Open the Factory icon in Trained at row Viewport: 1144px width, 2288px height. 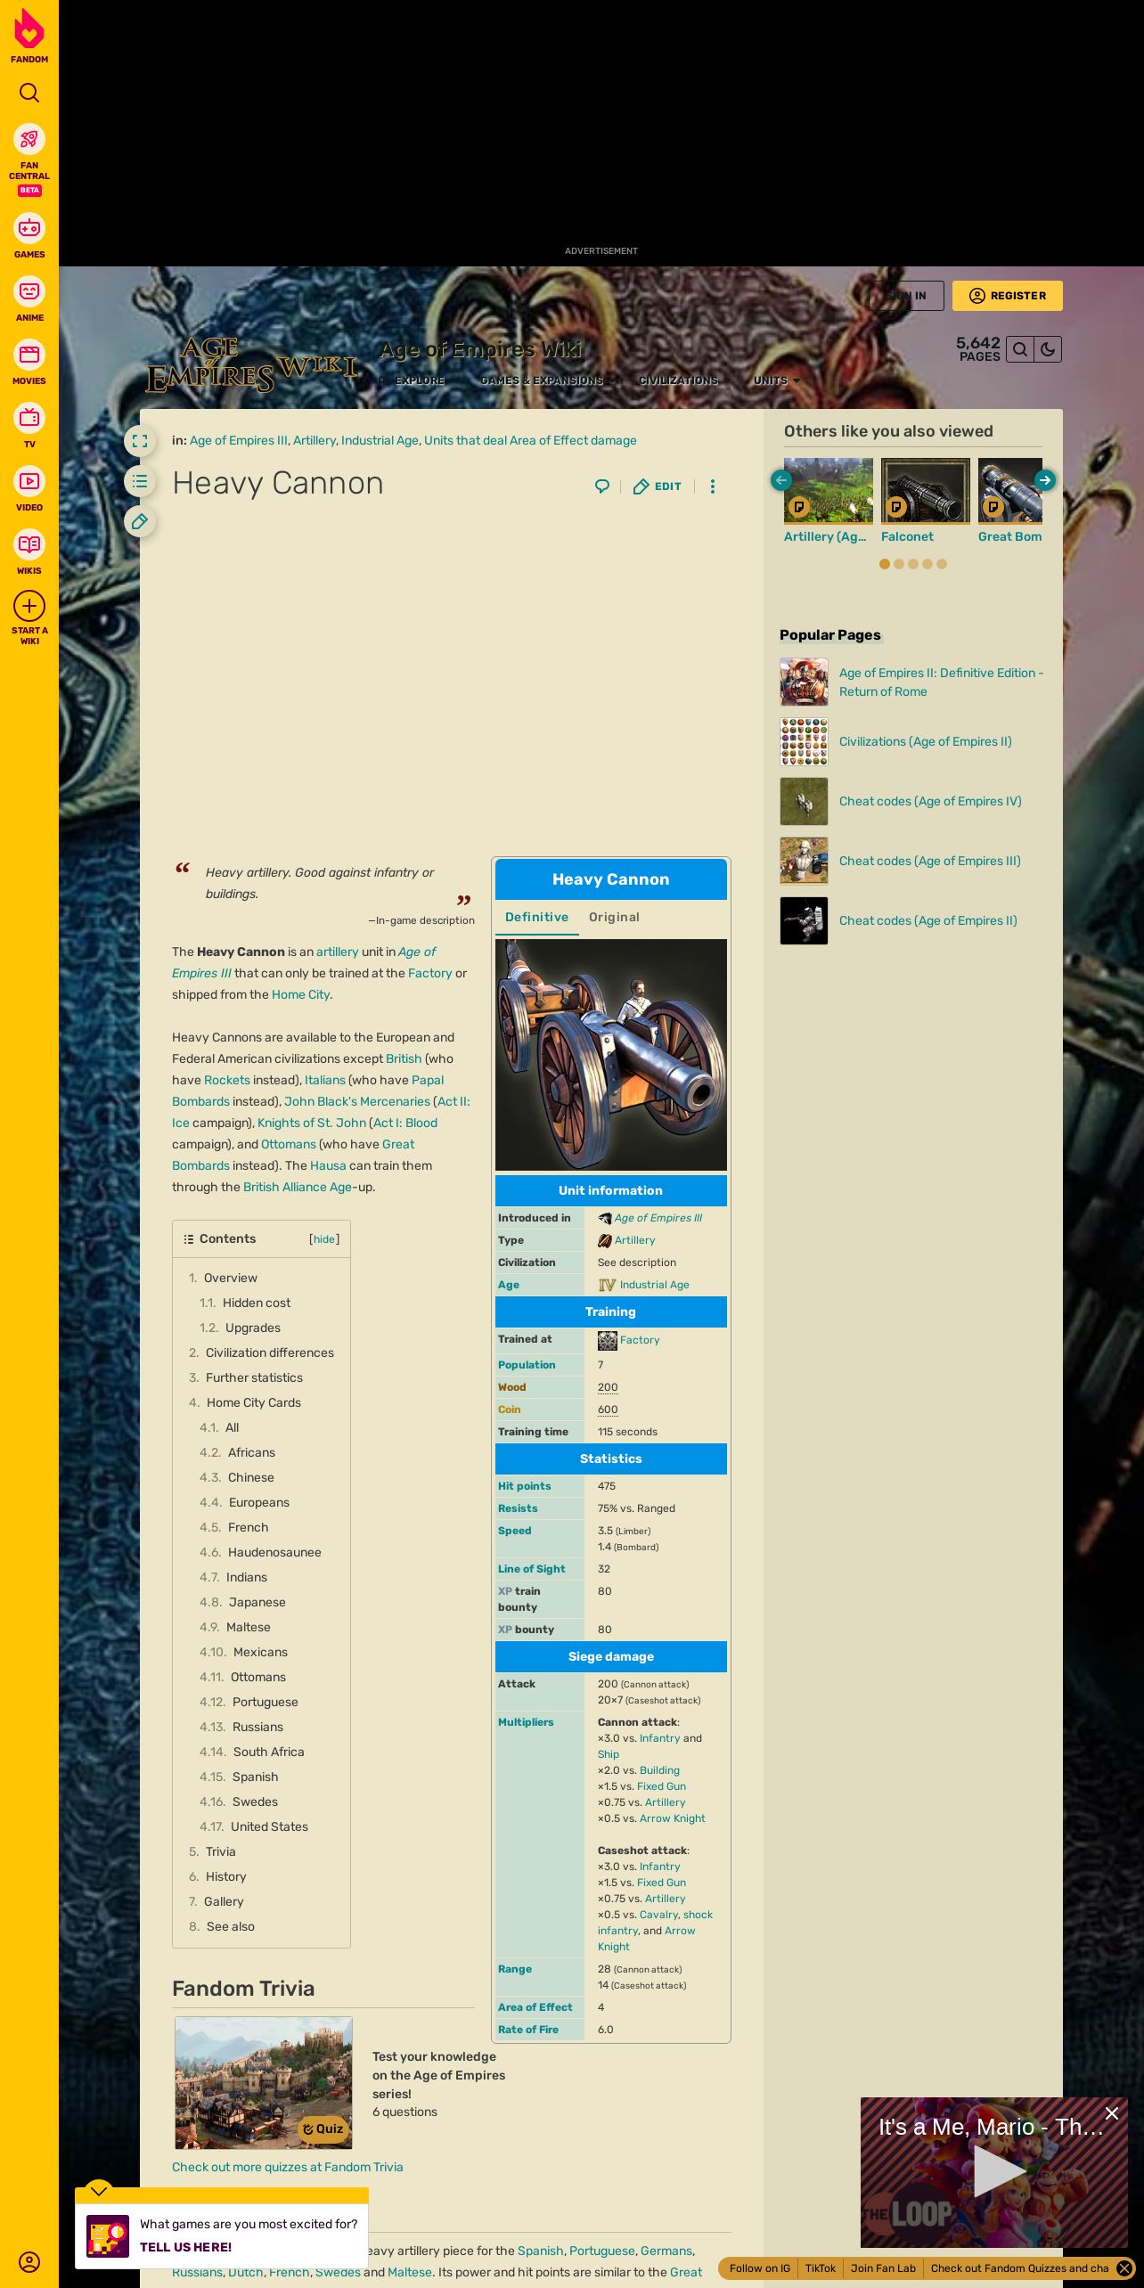click(x=608, y=1340)
